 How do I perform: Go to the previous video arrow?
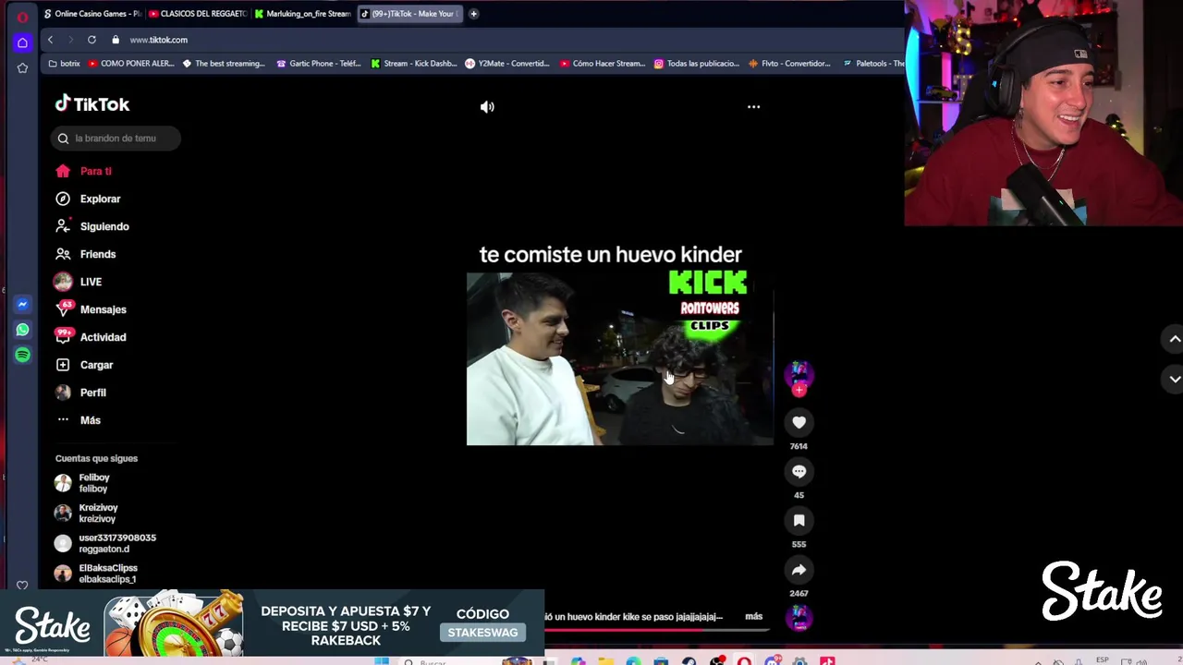coord(1175,339)
